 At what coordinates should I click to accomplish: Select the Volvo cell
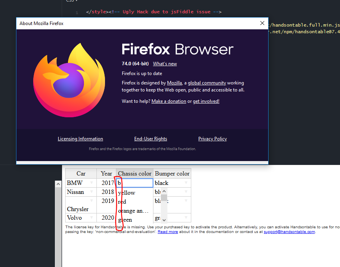pos(81,217)
